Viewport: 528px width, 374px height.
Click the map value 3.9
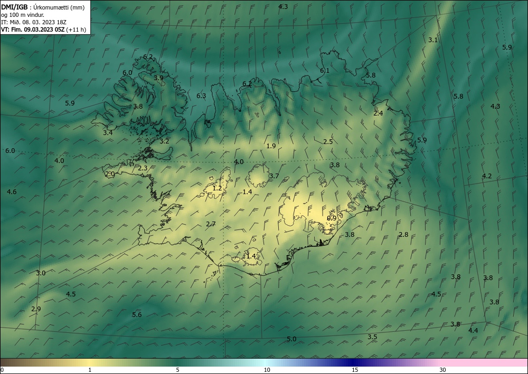pos(158,78)
